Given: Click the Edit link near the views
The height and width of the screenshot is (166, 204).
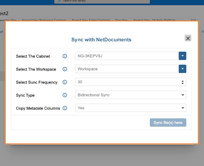Looking at the screenshot, I should tap(194, 20).
